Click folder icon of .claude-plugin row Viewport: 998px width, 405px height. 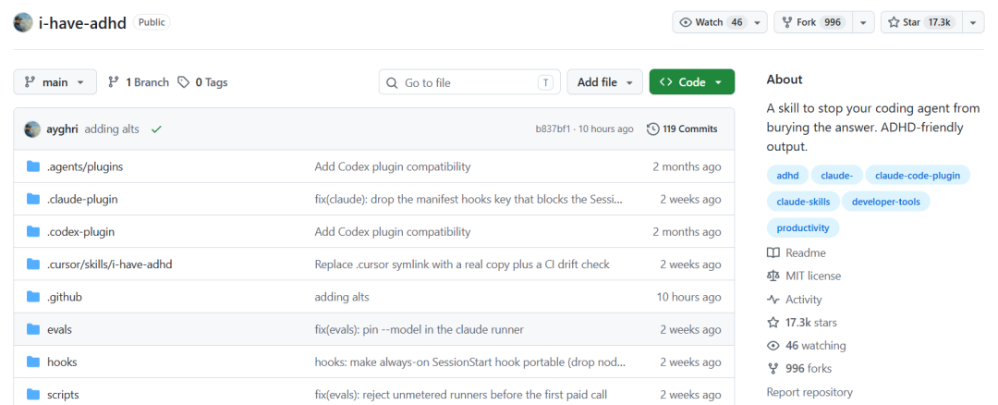tap(33, 200)
